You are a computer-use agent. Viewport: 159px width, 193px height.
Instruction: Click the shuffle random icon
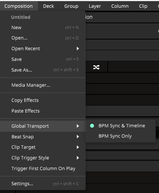pos(96,67)
